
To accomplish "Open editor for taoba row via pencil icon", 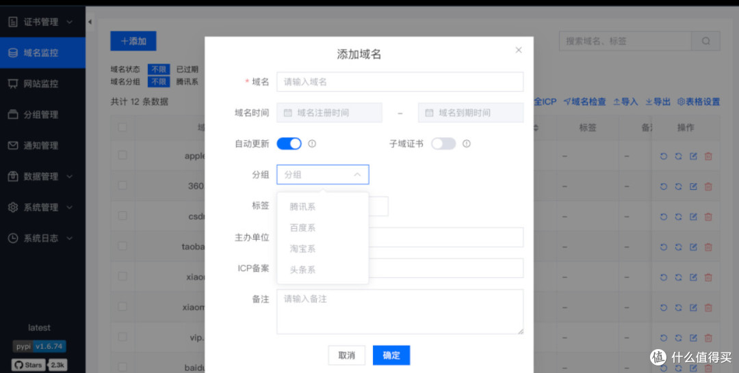I will point(693,247).
